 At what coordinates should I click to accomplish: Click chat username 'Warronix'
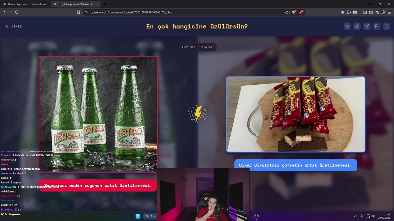pos(6,200)
